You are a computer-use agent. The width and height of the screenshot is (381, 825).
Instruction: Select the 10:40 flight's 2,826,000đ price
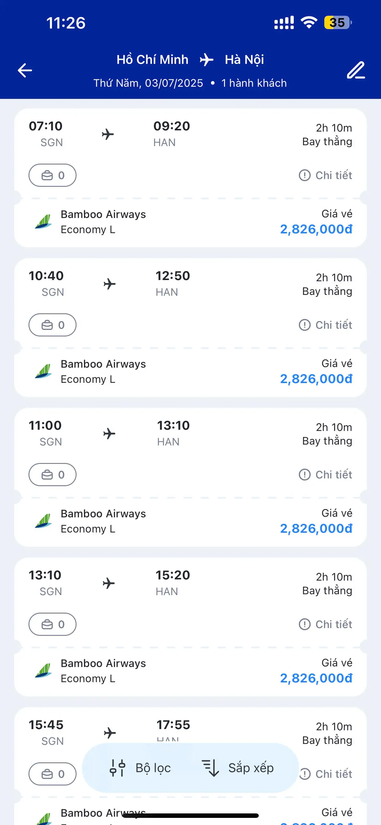tap(316, 379)
